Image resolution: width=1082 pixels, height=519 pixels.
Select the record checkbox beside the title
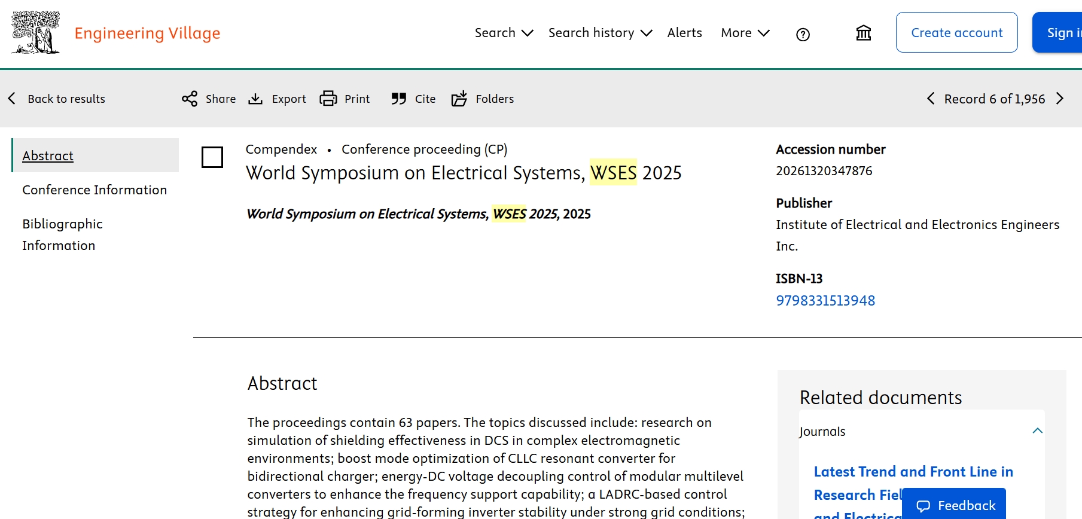(212, 157)
